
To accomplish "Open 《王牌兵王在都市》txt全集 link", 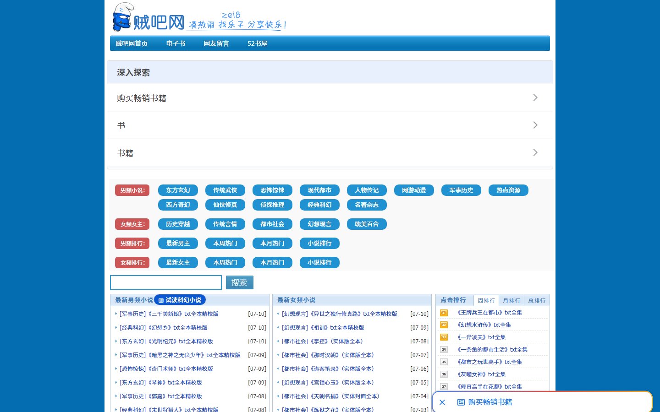I will [x=489, y=313].
